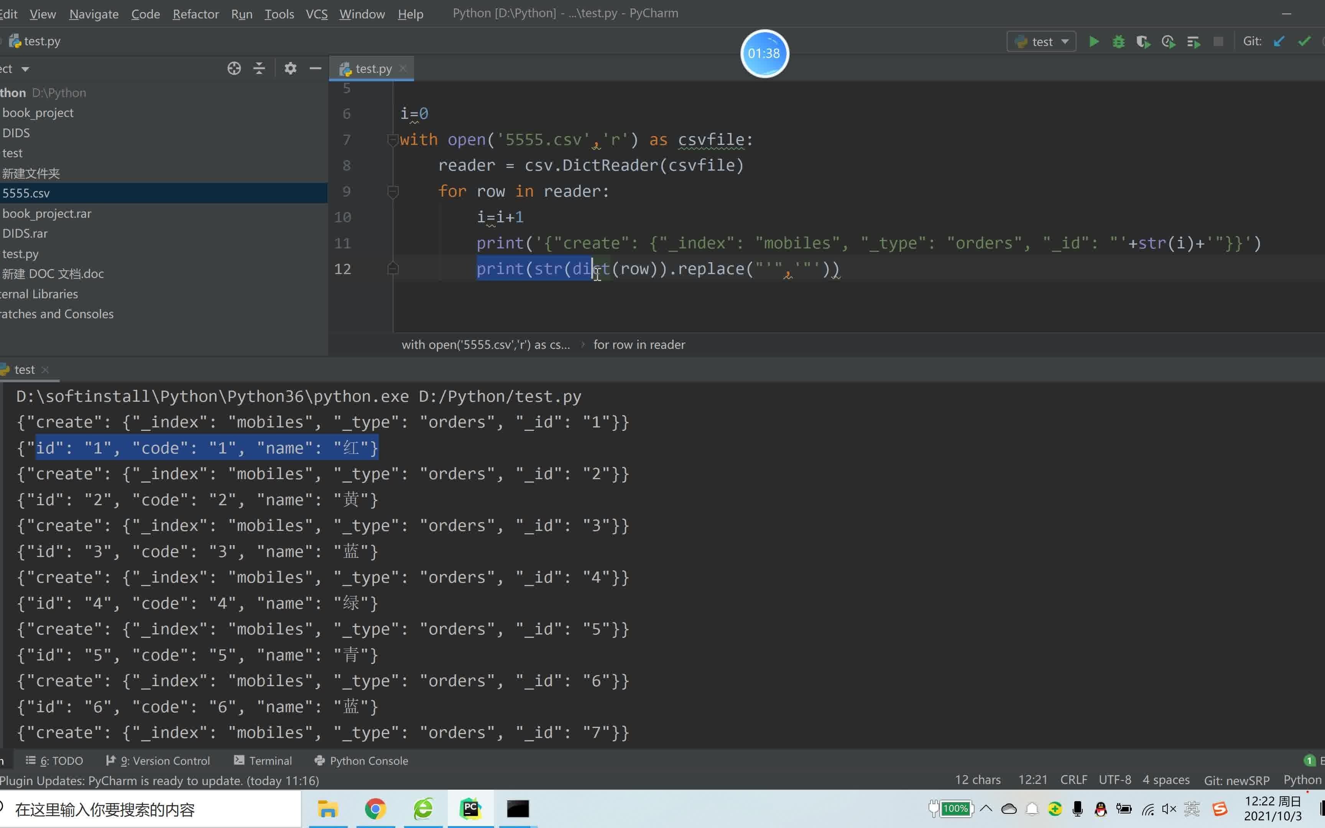The width and height of the screenshot is (1325, 828).
Task: Collapse all project tree items icon
Action: (x=259, y=69)
